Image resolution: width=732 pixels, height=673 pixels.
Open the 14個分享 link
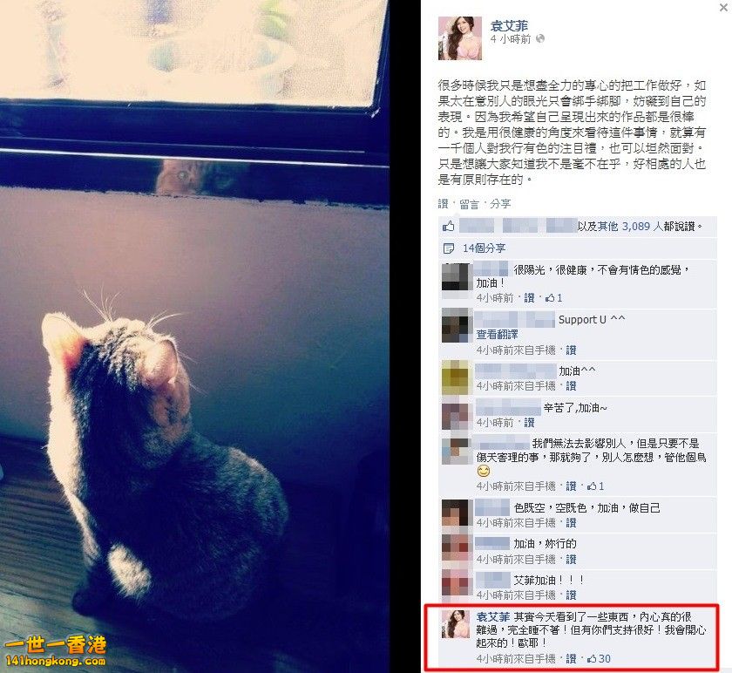pos(485,248)
